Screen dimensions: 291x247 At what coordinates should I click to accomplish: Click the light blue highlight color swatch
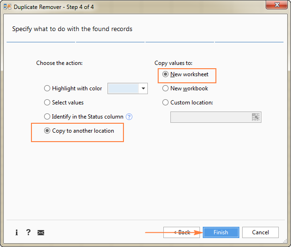(x=123, y=88)
